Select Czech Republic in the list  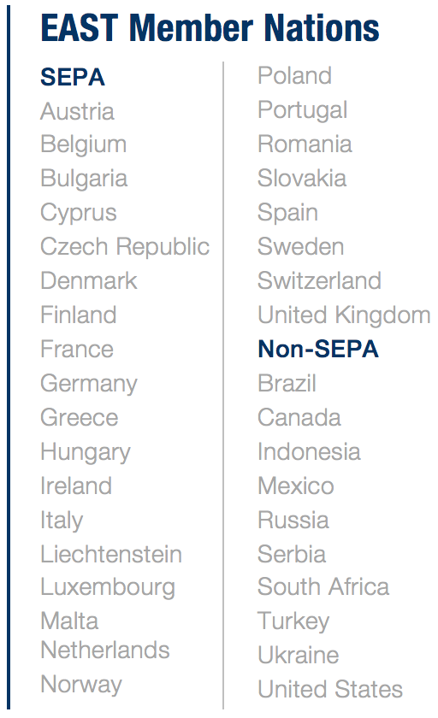tap(125, 247)
